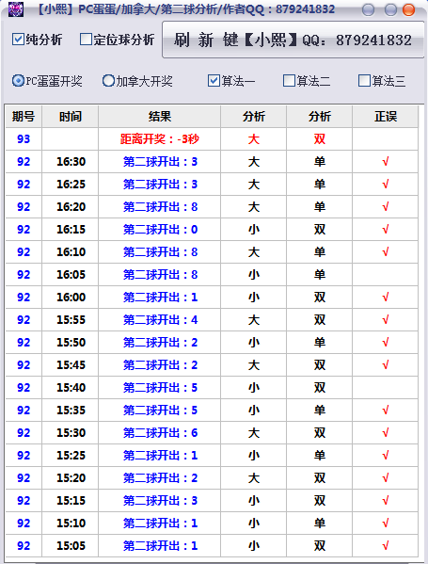Click the app icon in title bar
Viewport: 428px width, 564px height.
(15, 9)
